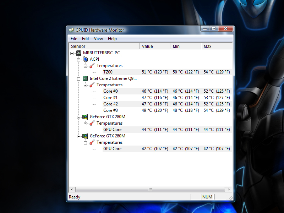Click the horizontal scrollbar left arrow

72,189
